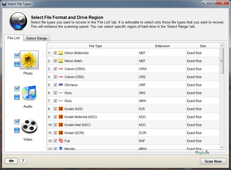Click the film reel Video icon
The height and width of the screenshot is (170, 231).
pyautogui.click(x=29, y=126)
